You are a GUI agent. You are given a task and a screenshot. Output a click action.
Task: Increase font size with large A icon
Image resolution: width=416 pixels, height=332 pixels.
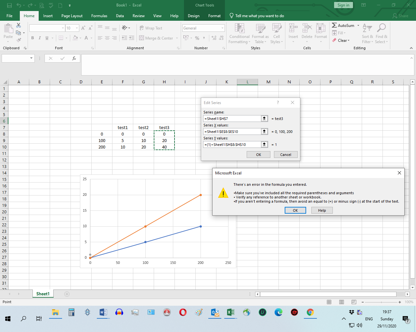click(84, 28)
